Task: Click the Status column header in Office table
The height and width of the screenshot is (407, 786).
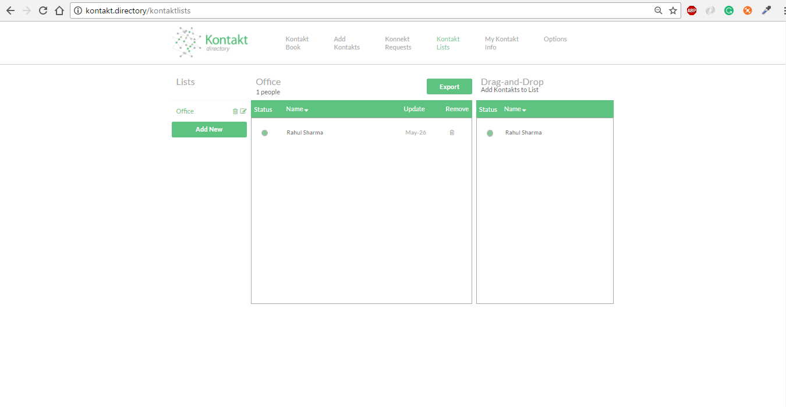Action: [x=263, y=109]
